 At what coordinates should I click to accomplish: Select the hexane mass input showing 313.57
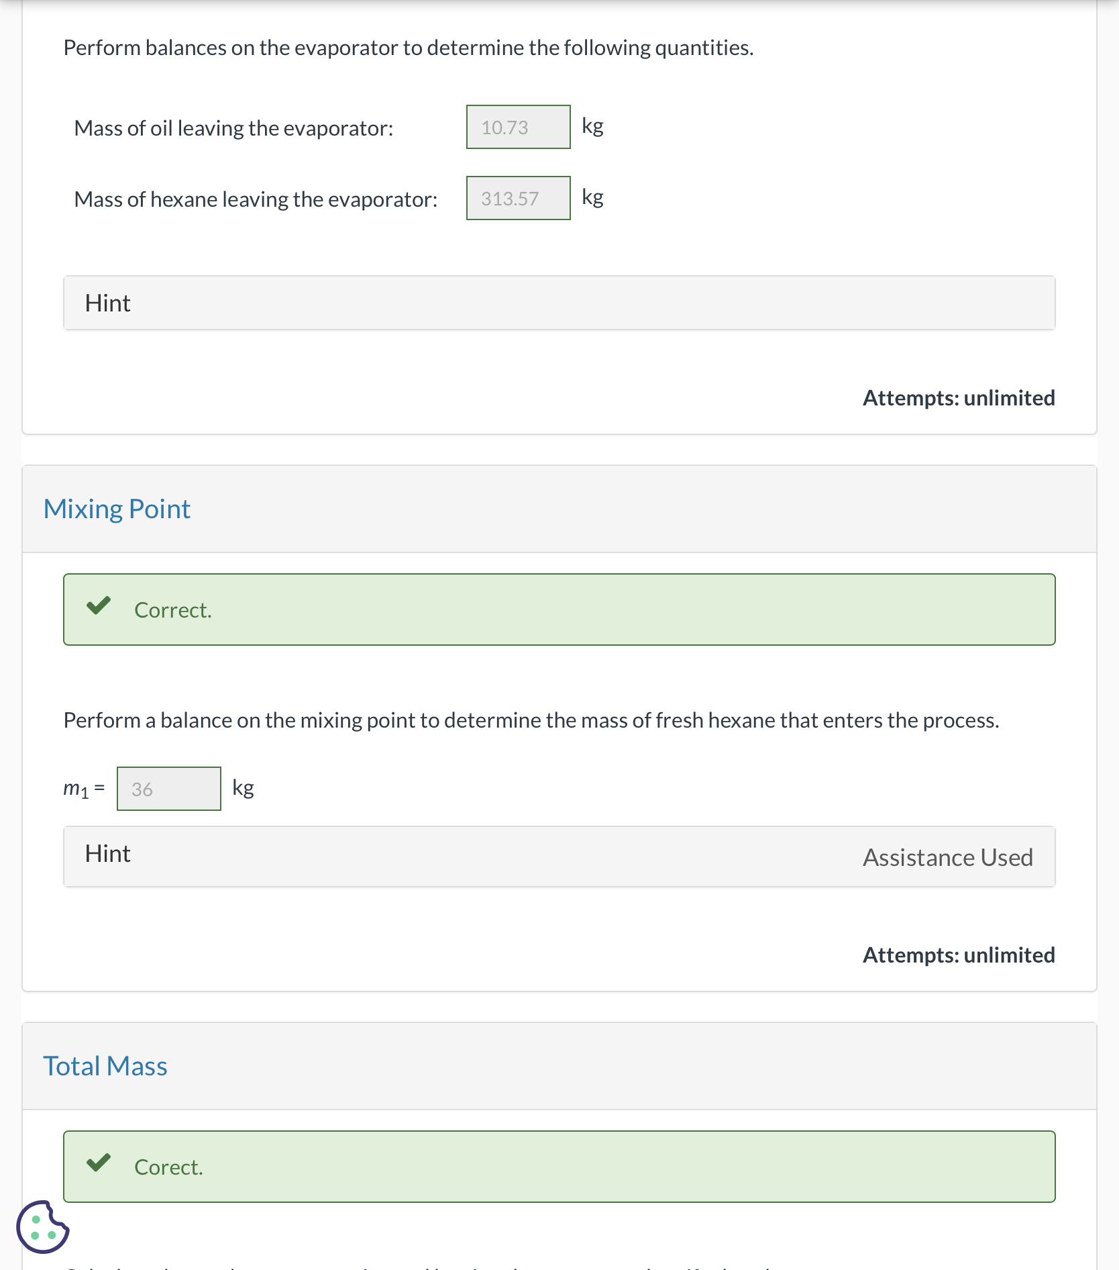pos(518,198)
